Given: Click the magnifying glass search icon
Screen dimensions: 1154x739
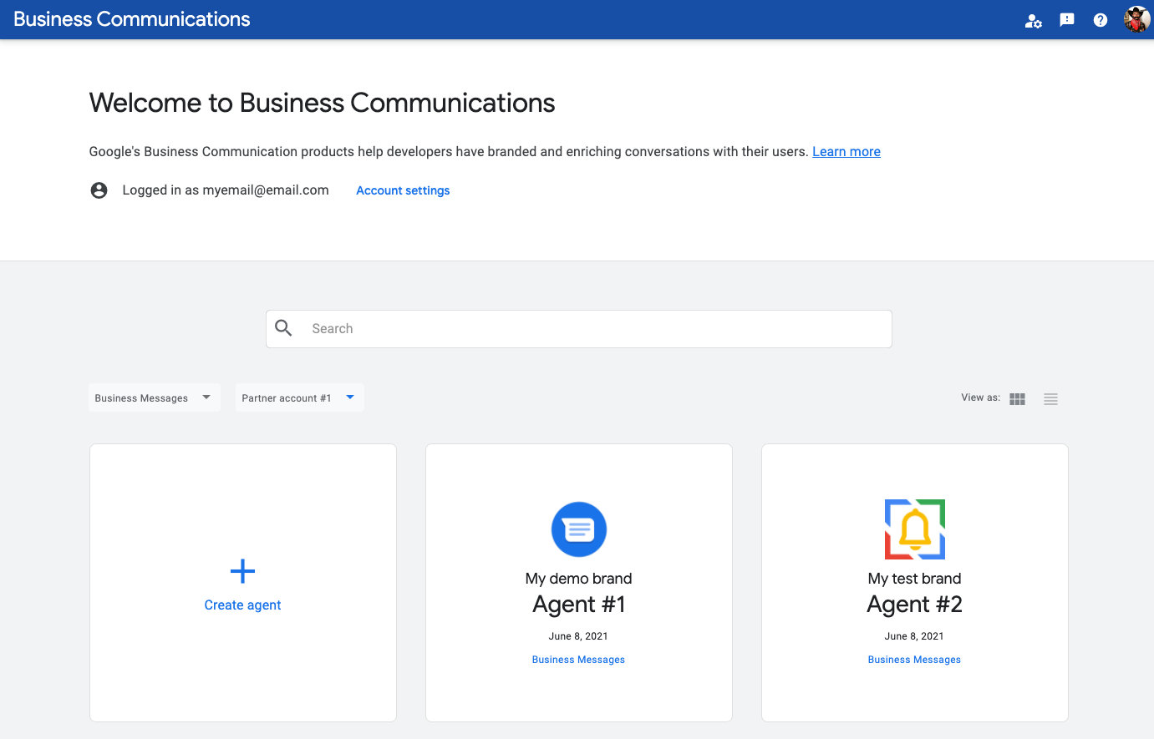Looking at the screenshot, I should [x=284, y=328].
